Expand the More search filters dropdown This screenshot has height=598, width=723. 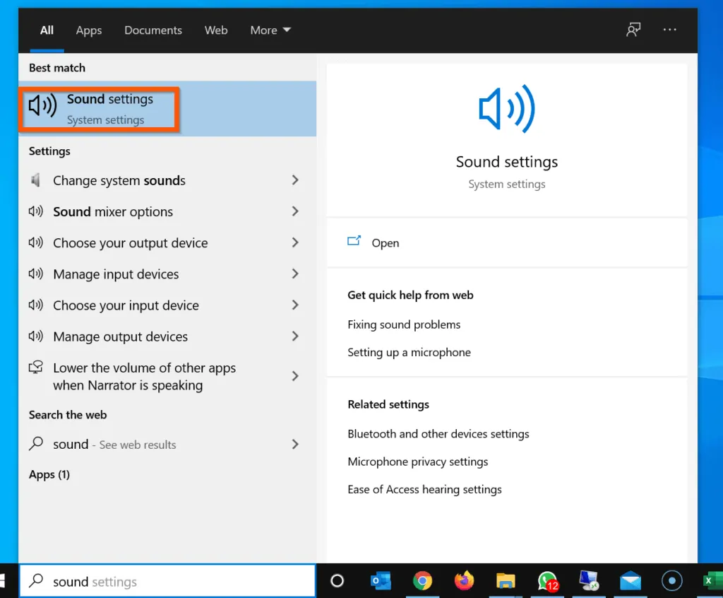coord(270,30)
